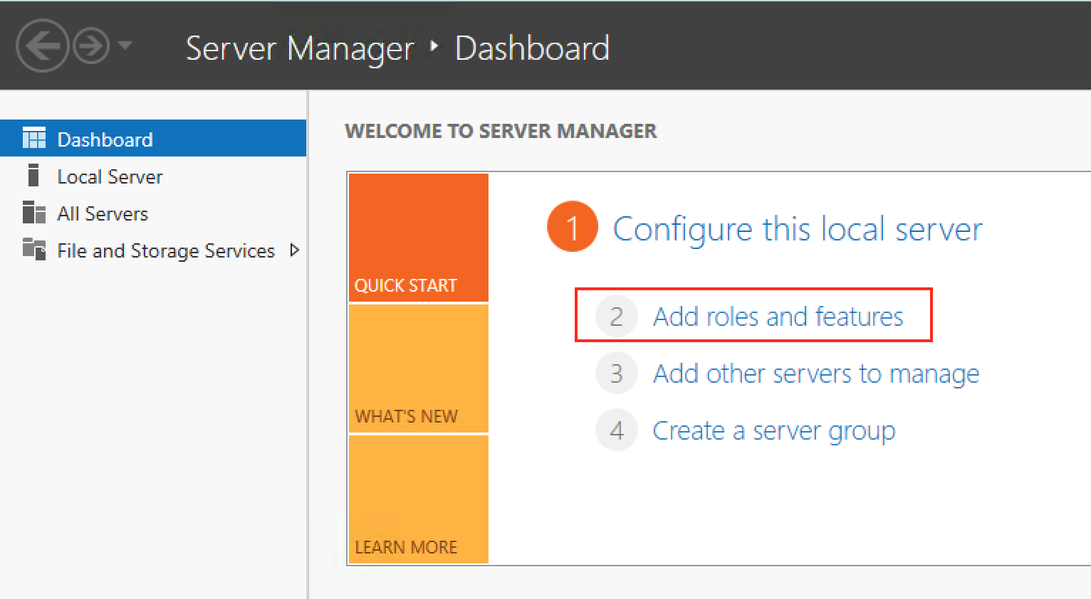Switch to the WHAT'S NEW tile
This screenshot has width=1091, height=599.
419,369
